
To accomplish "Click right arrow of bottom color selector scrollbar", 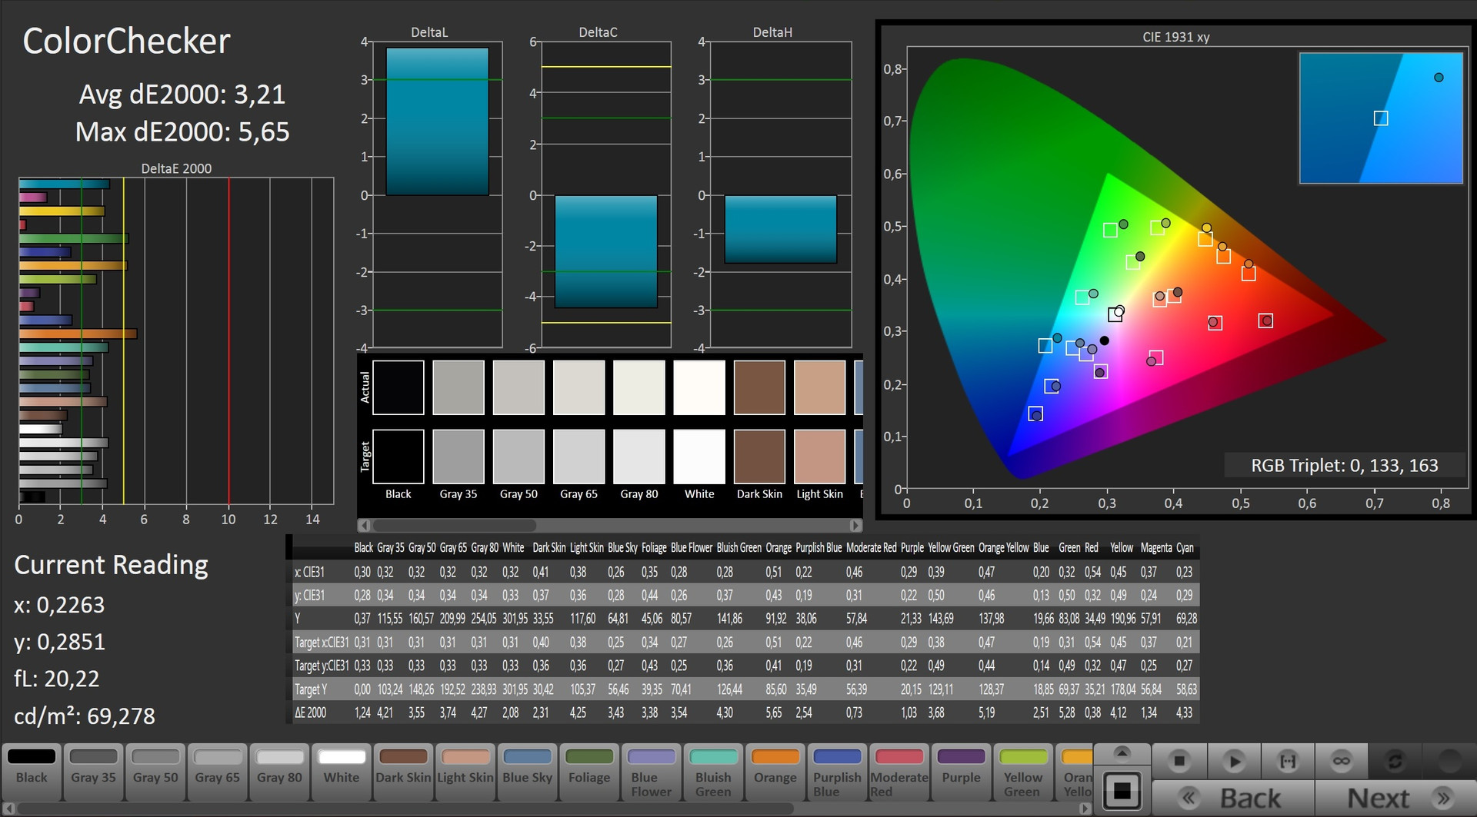I will (x=1085, y=809).
